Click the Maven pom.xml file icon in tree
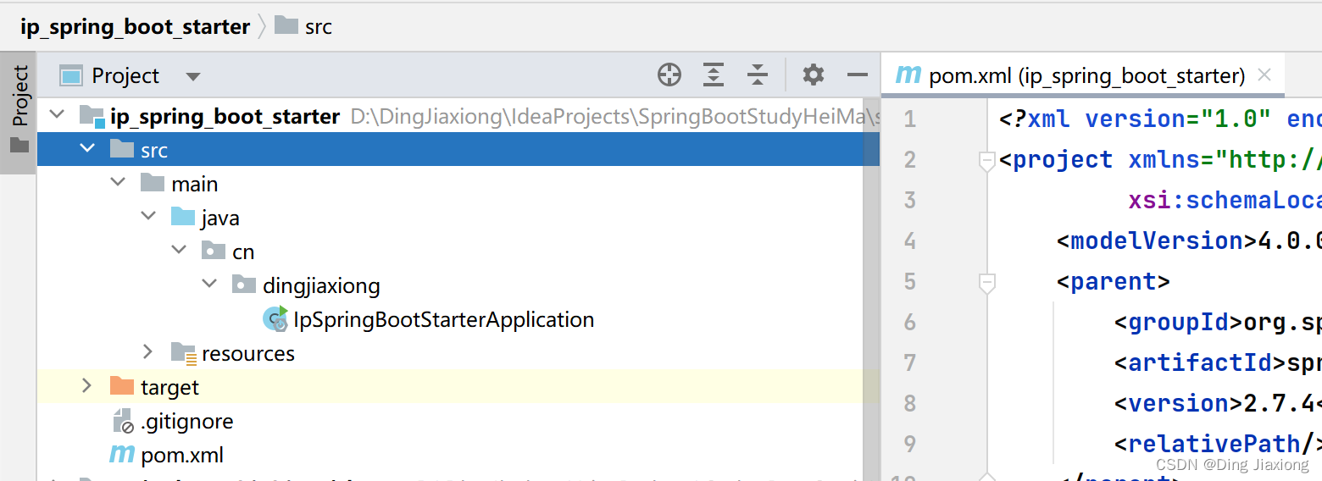Viewport: 1322px width, 481px height. click(x=122, y=455)
